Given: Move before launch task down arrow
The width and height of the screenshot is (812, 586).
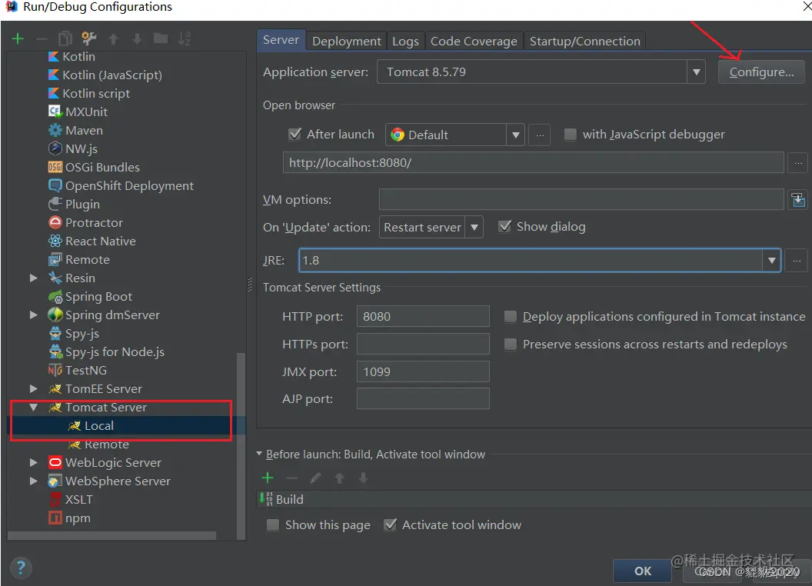Looking at the screenshot, I should [x=364, y=478].
